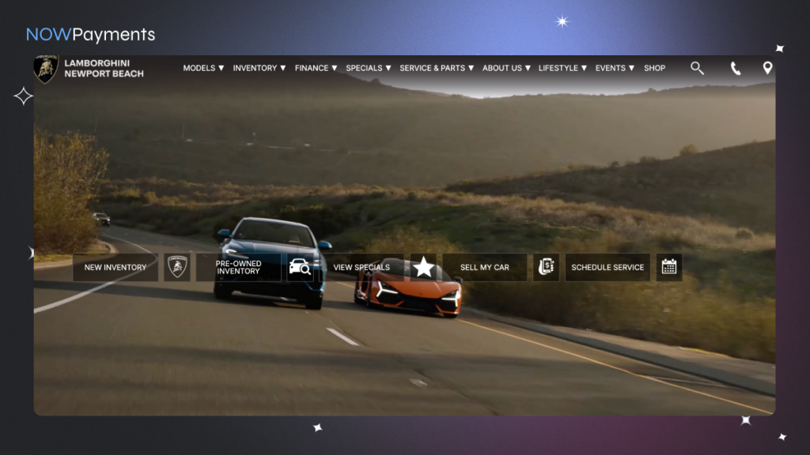The height and width of the screenshot is (455, 810).
Task: Click the calendar icon beside Schedule Service
Action: click(669, 267)
